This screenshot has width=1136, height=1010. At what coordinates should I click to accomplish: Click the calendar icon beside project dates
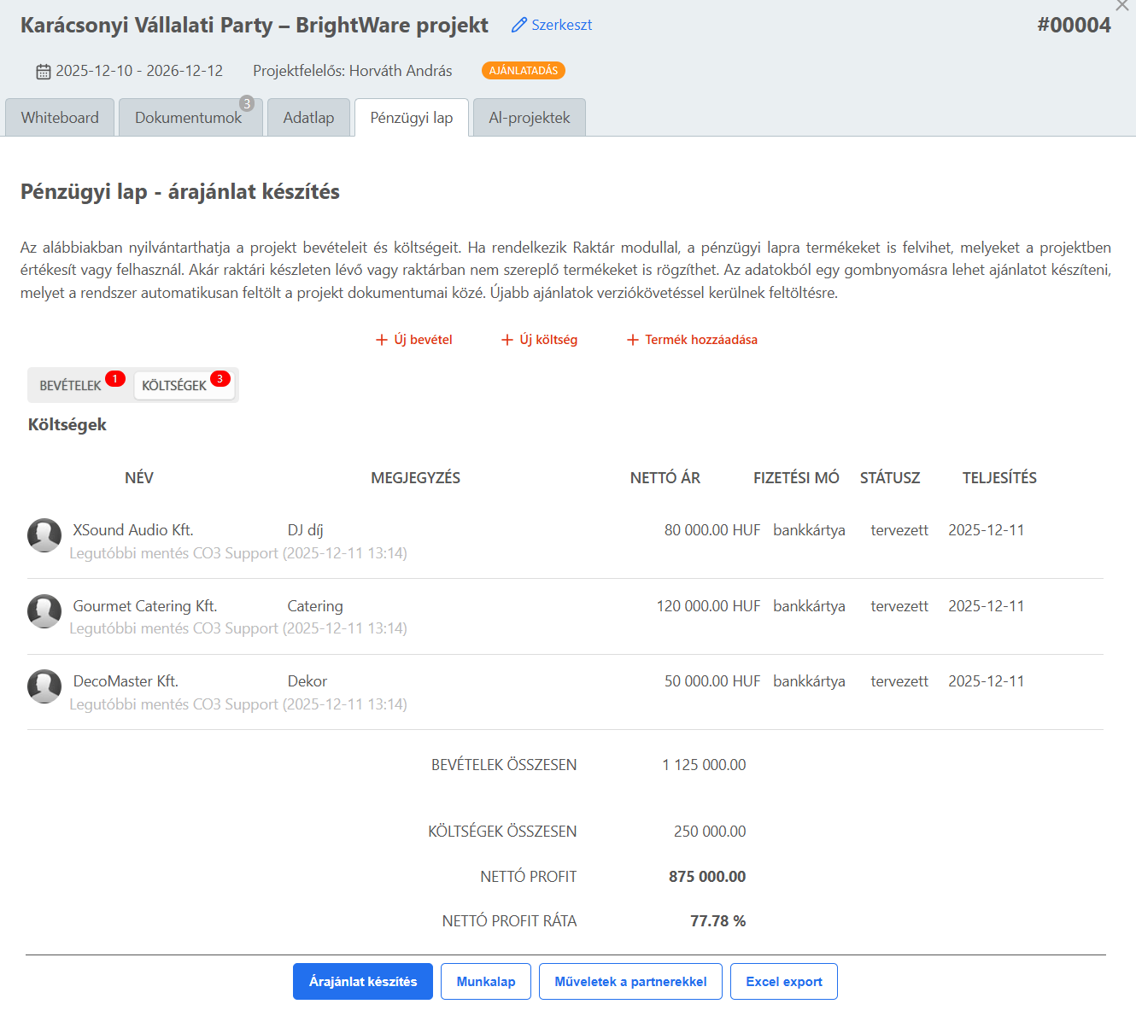(x=44, y=72)
